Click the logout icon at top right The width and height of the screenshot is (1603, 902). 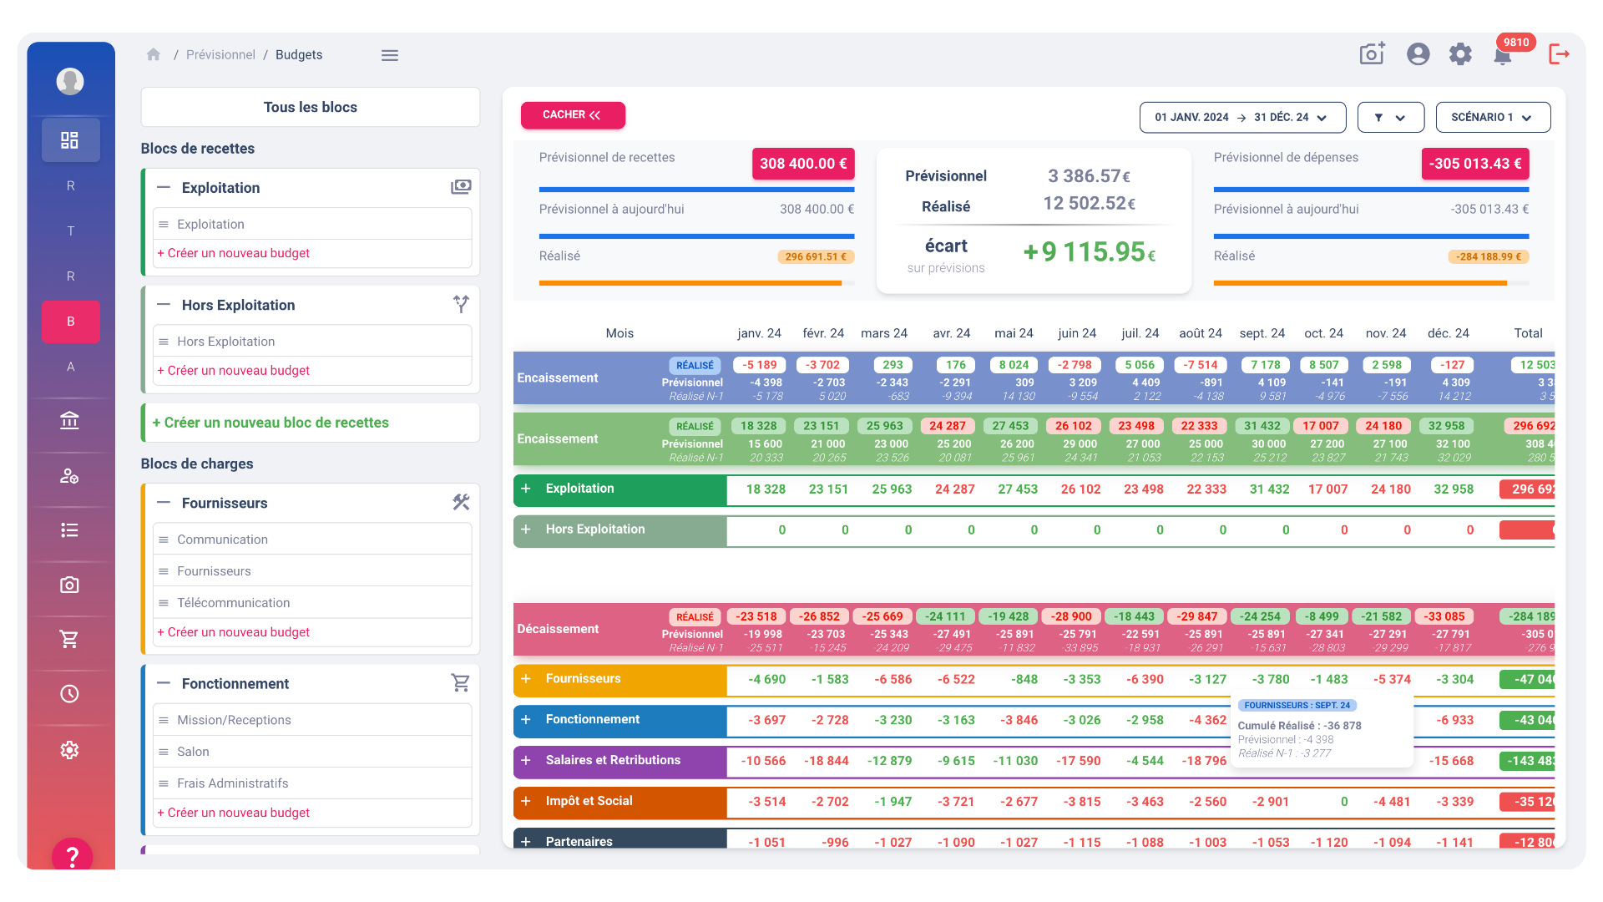[x=1558, y=53]
